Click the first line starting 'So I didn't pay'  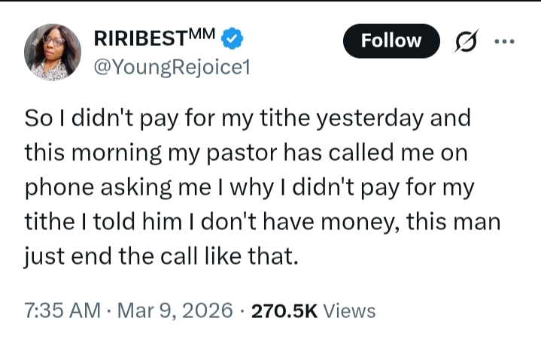pos(248,119)
